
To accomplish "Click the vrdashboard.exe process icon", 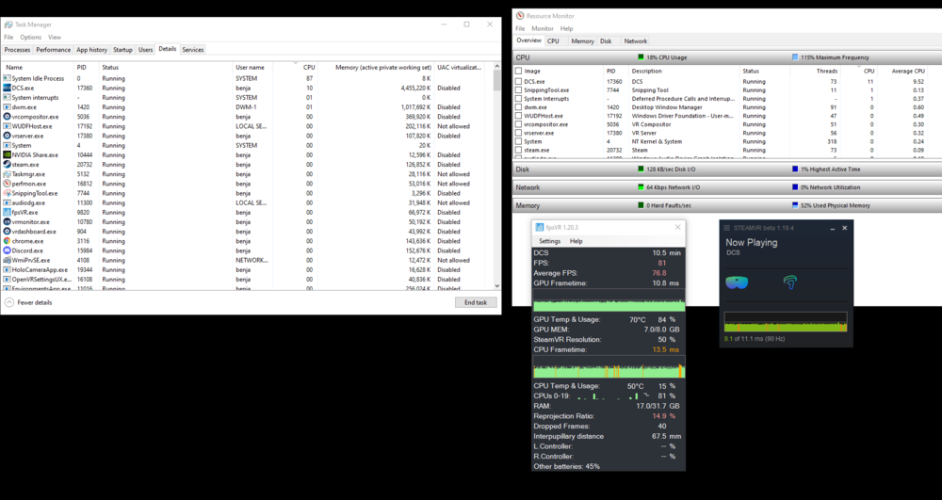I will (8, 231).
